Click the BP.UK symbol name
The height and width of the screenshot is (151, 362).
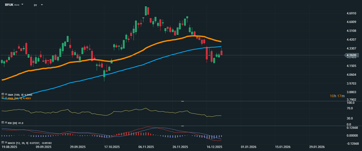(x=9, y=5)
